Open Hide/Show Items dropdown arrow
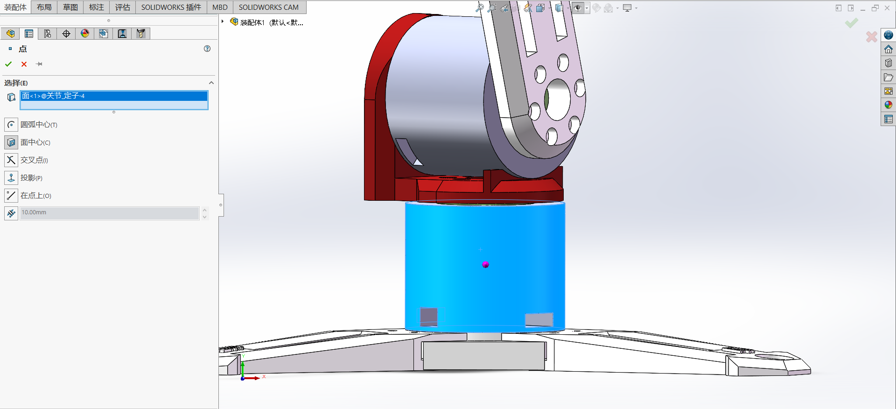Screen dimensions: 896x409 pyautogui.click(x=587, y=8)
